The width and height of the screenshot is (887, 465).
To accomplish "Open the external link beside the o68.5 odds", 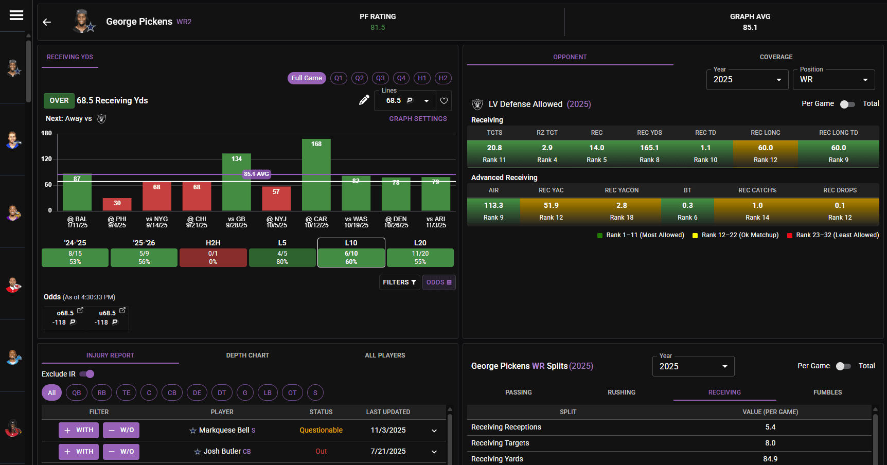I will [81, 309].
